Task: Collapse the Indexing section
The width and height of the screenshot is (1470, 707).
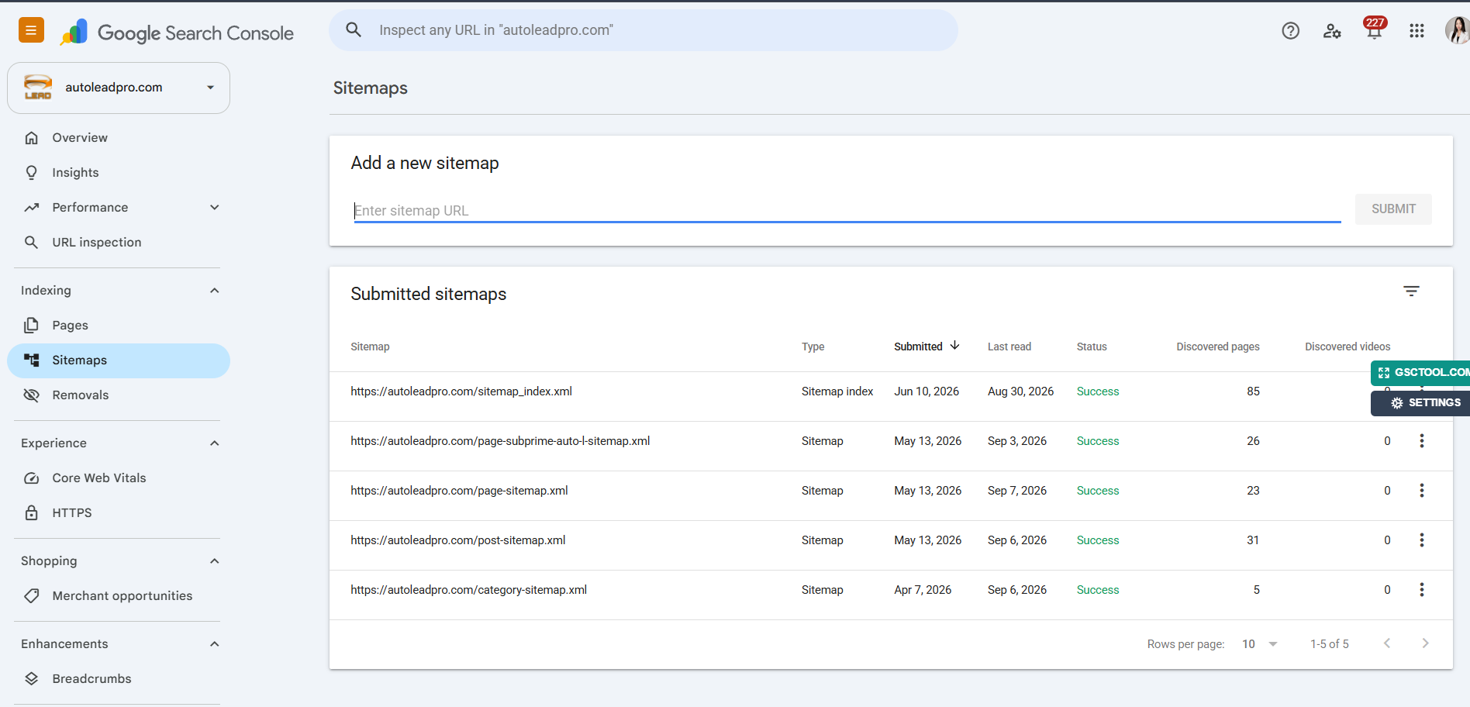Action: (215, 291)
